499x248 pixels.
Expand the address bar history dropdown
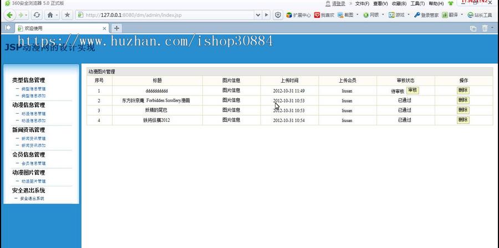258,14
